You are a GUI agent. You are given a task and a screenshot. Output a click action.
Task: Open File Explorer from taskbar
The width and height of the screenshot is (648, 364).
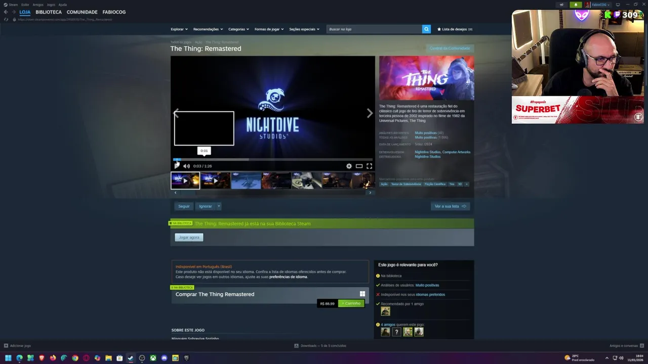click(108, 358)
